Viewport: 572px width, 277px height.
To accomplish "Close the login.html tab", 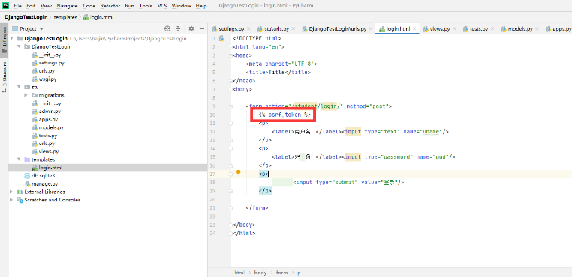I will pyautogui.click(x=414, y=29).
